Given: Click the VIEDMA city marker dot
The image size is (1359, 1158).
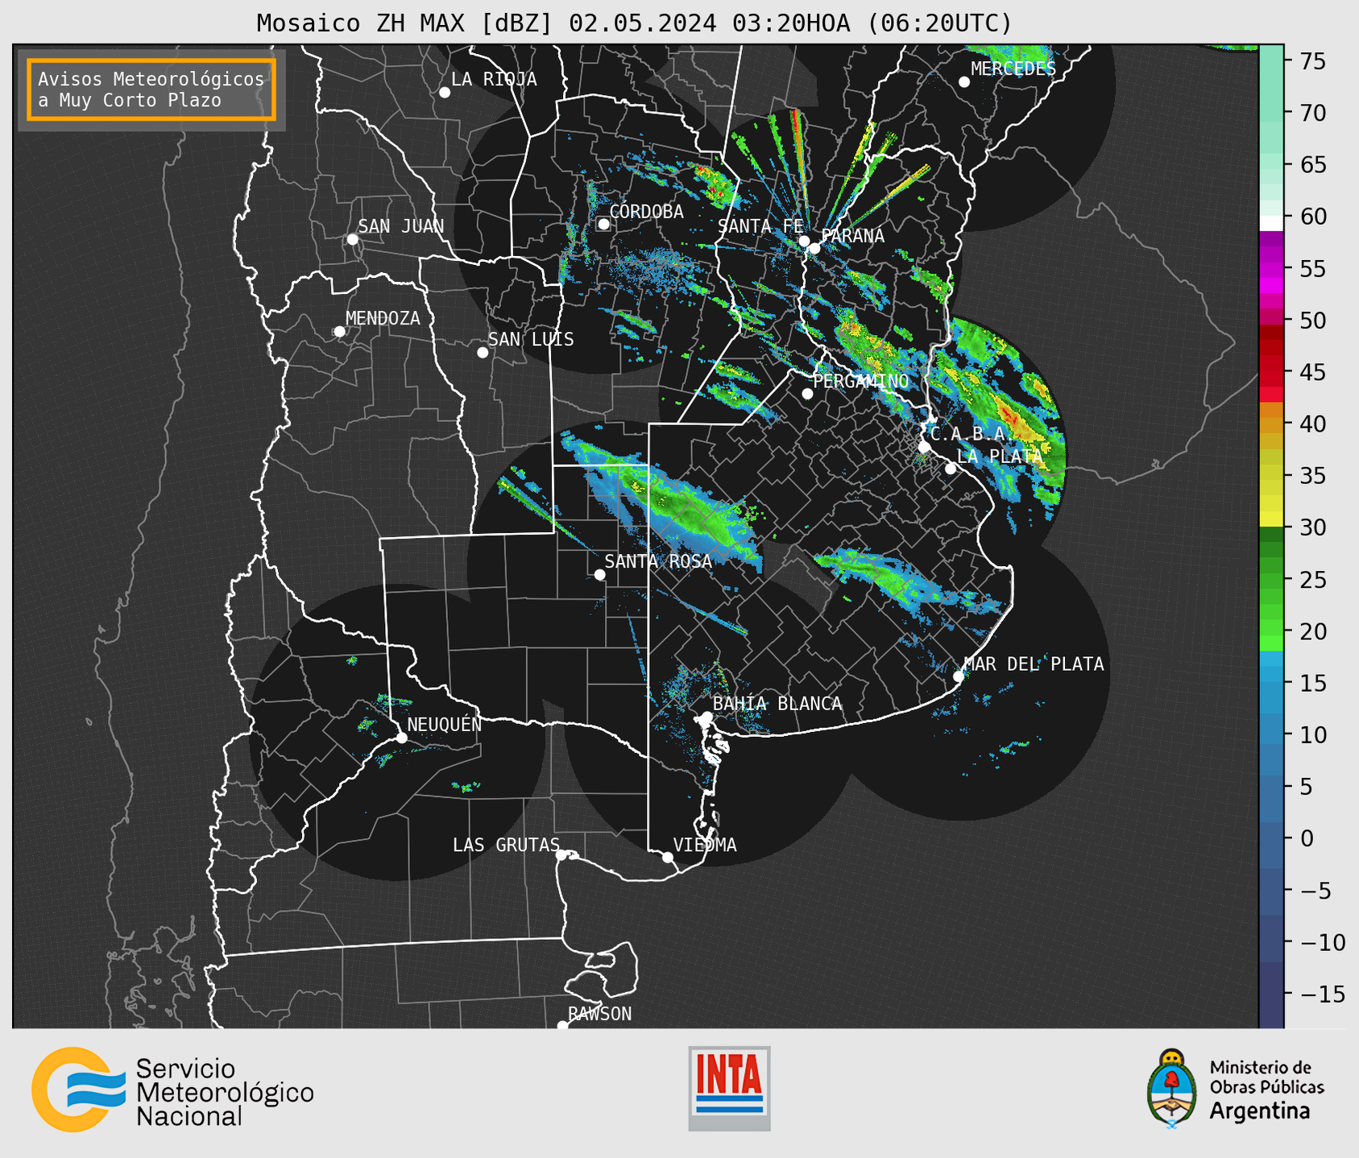Looking at the screenshot, I should tap(668, 857).
